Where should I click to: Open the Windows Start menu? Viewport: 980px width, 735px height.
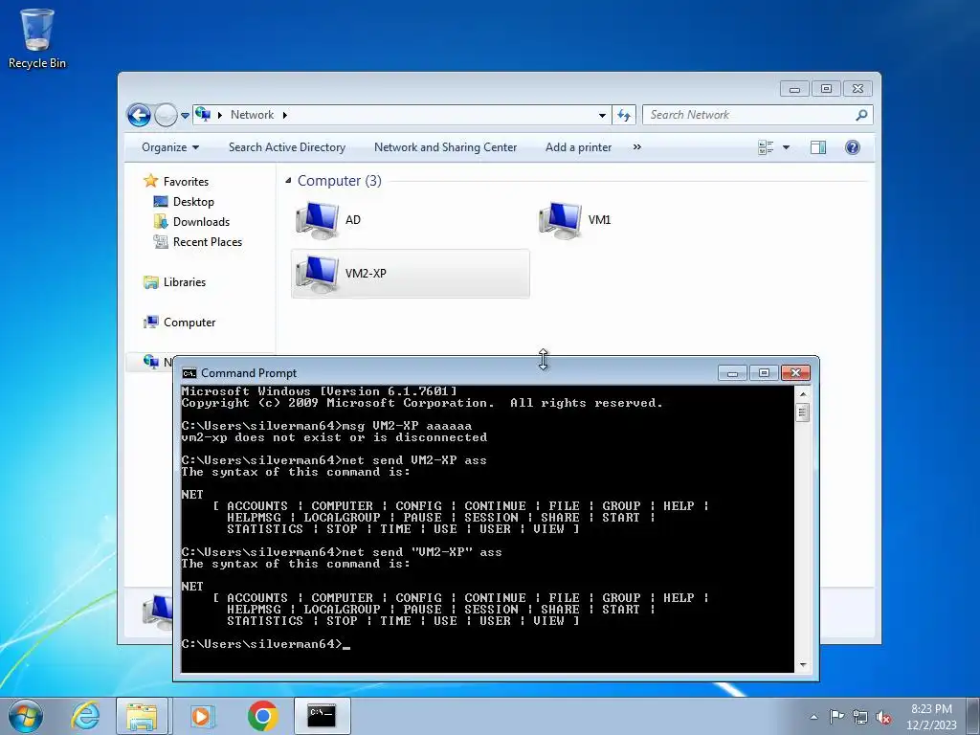pyautogui.click(x=26, y=716)
